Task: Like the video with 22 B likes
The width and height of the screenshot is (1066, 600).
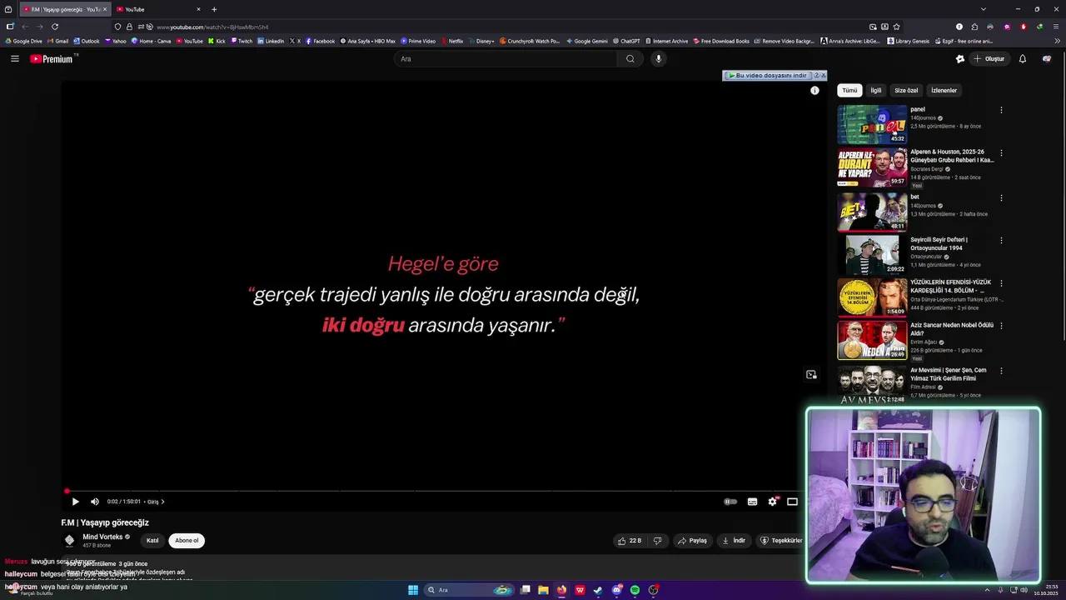Action: point(629,541)
